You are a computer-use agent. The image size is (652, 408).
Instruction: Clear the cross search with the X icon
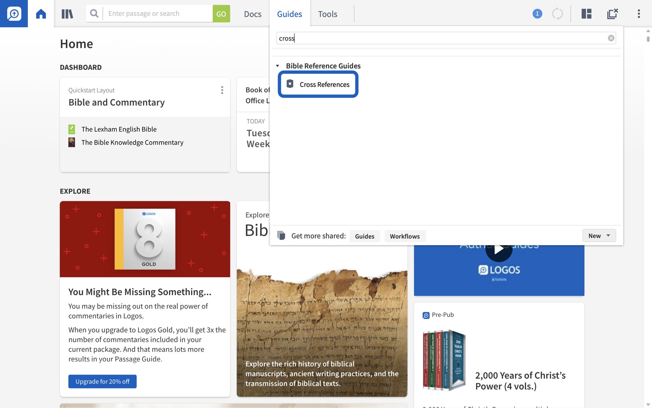click(x=611, y=38)
